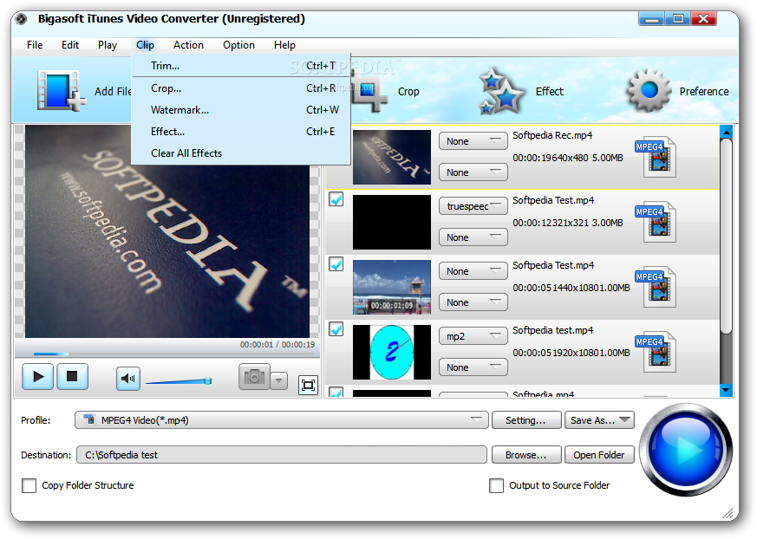
Task: Click the Browse... button
Action: (x=526, y=455)
